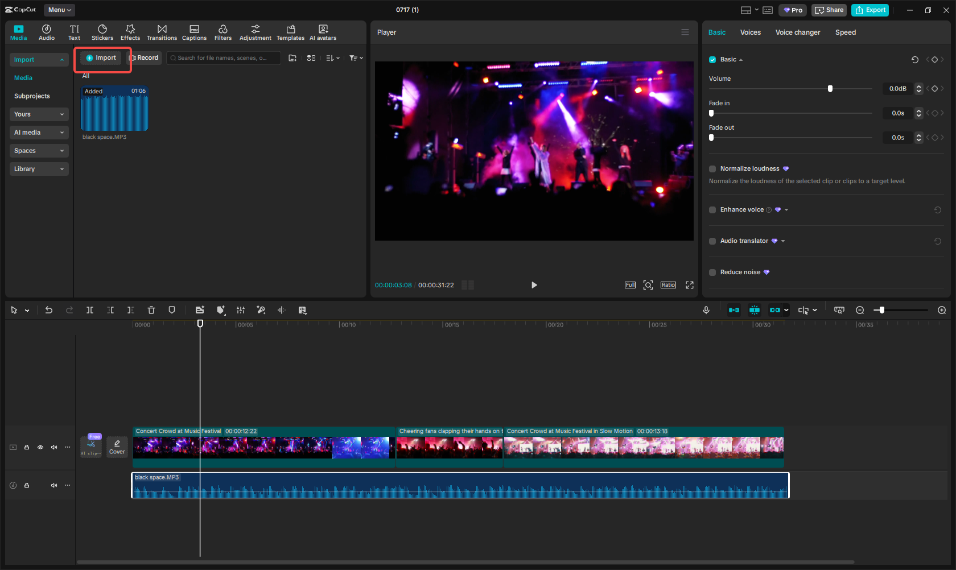Click the Share button

tap(829, 10)
